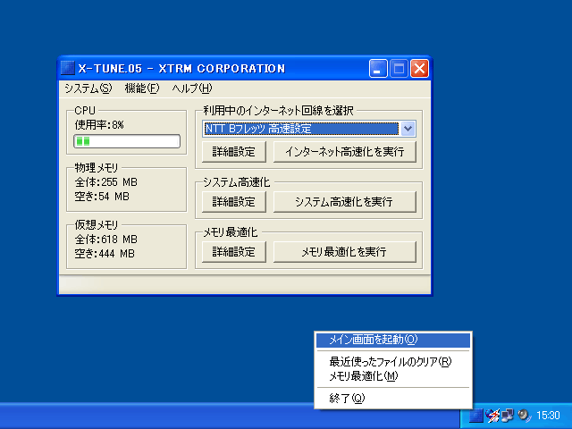572x429 pixels.
Task: Open the 機能(F) menu
Action: click(142, 88)
